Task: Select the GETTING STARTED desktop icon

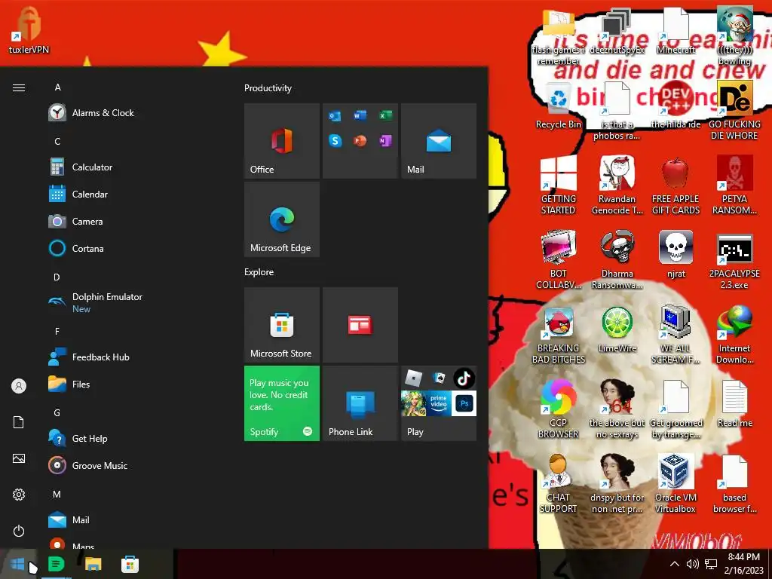Action: point(559,185)
